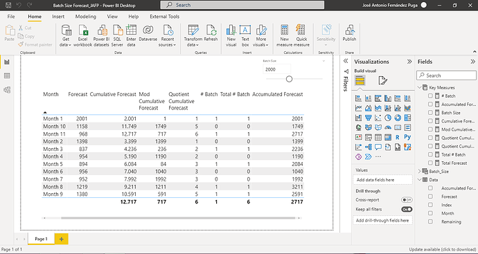
Task: Click the Update available status link
Action: tap(443, 249)
